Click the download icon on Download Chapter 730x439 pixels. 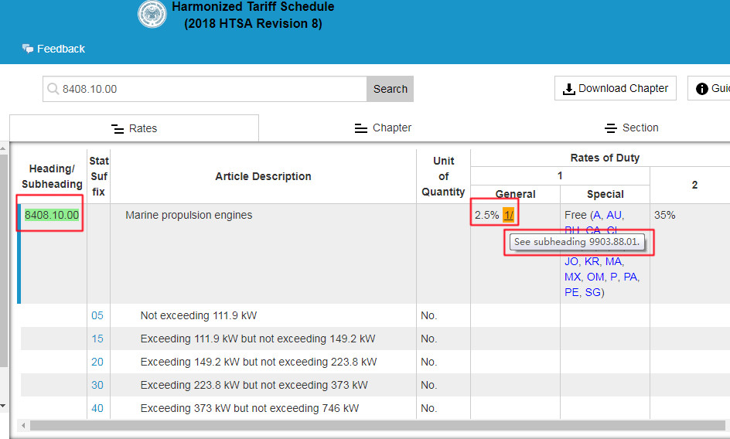(x=569, y=89)
